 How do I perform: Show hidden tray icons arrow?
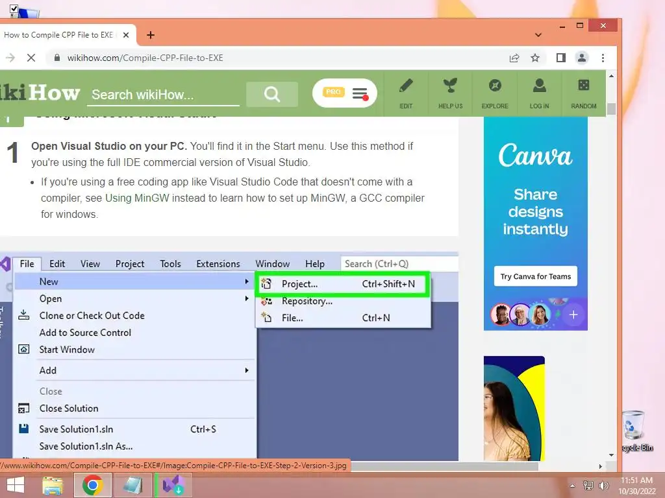573,486
